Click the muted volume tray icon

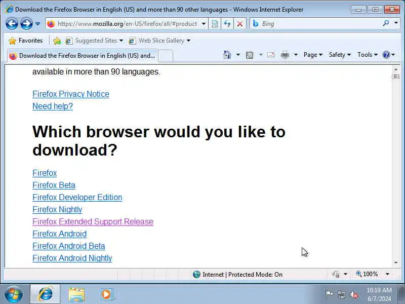point(353,295)
